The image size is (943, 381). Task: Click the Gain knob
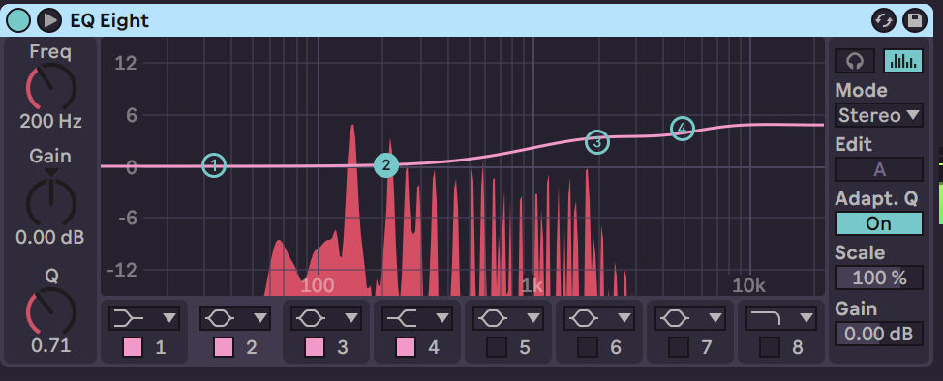(x=51, y=202)
